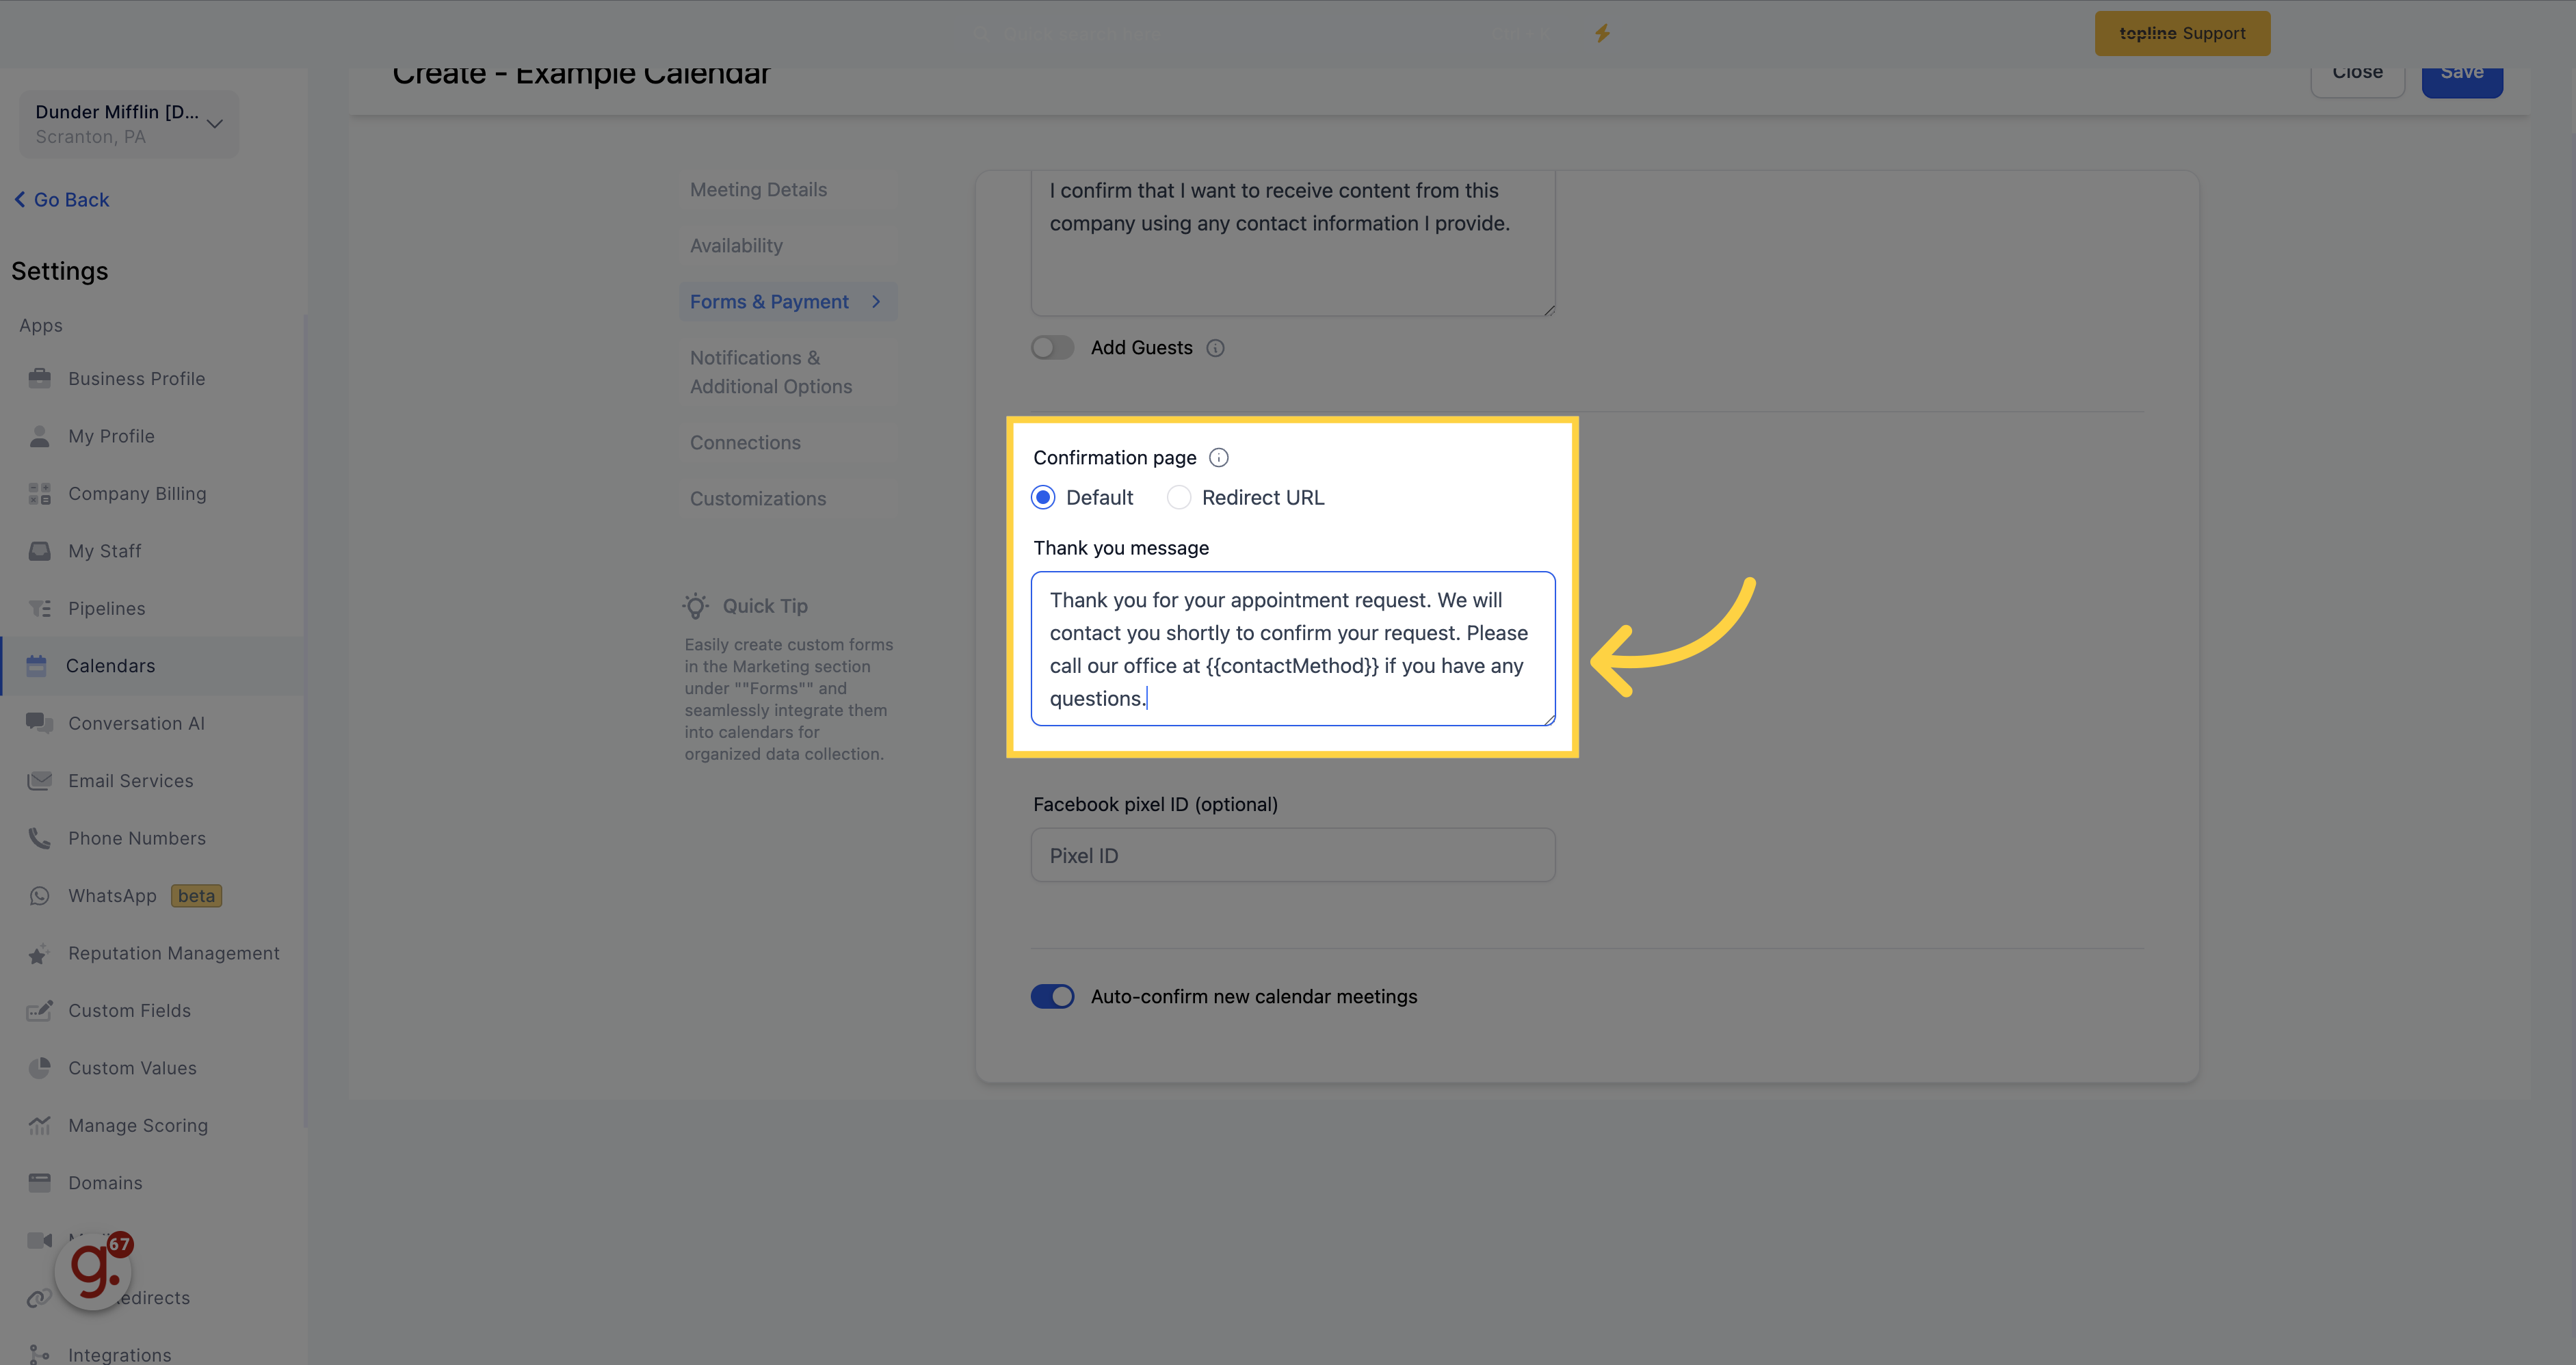This screenshot has width=2576, height=1365.
Task: Click in the Thank you message textarea
Action: tap(1293, 649)
